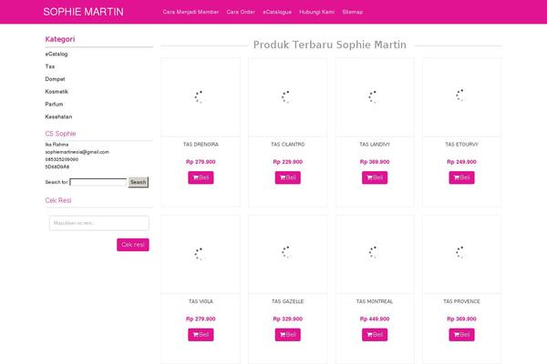Click the SOPHIE MARTIN site logo
This screenshot has width=547, height=364.
tap(83, 12)
